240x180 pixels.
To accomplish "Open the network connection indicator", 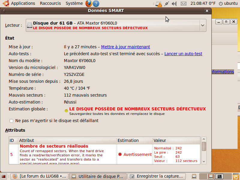I will coord(167,4).
